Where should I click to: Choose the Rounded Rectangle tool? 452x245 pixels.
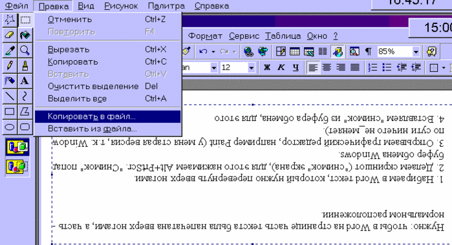25,127
